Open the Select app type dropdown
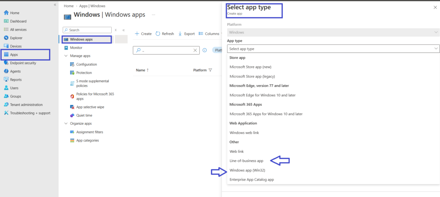Viewport: 440px width, 197px height. click(333, 49)
